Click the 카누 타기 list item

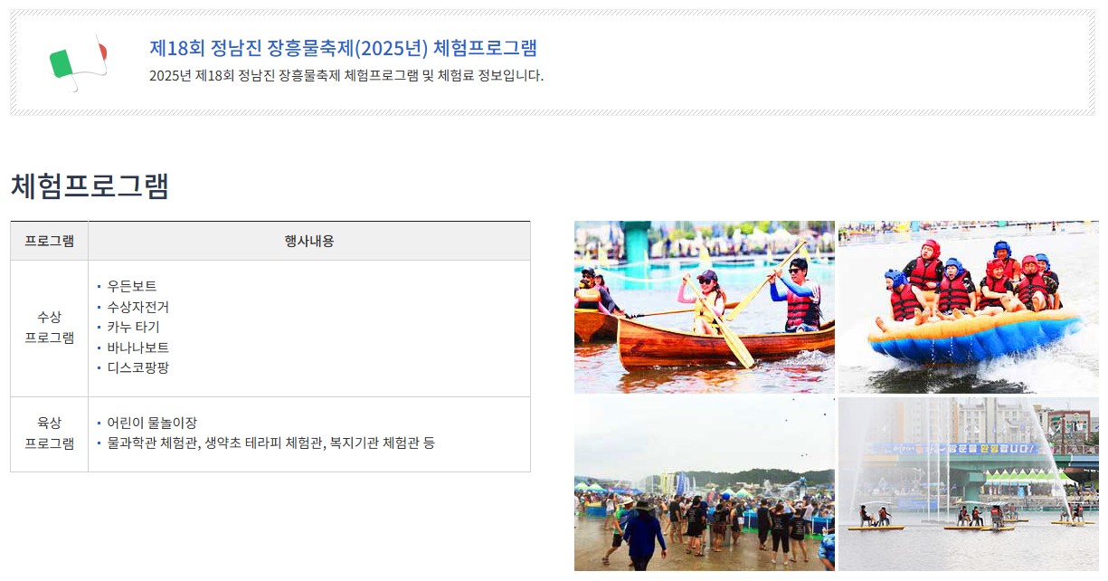point(133,327)
